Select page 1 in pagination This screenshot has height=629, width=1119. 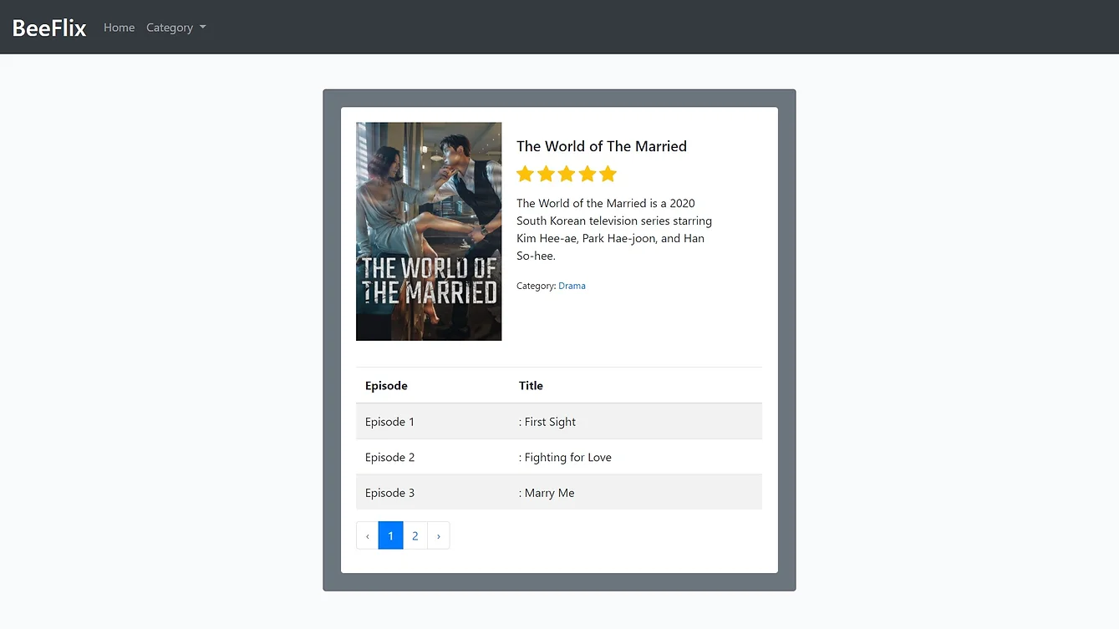(390, 535)
